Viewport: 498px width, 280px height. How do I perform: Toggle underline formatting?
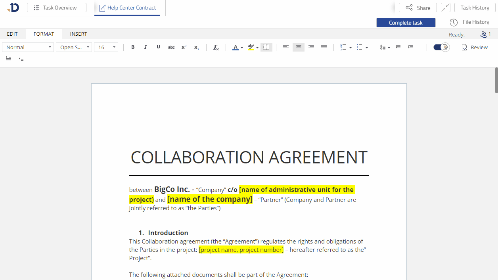click(x=158, y=47)
